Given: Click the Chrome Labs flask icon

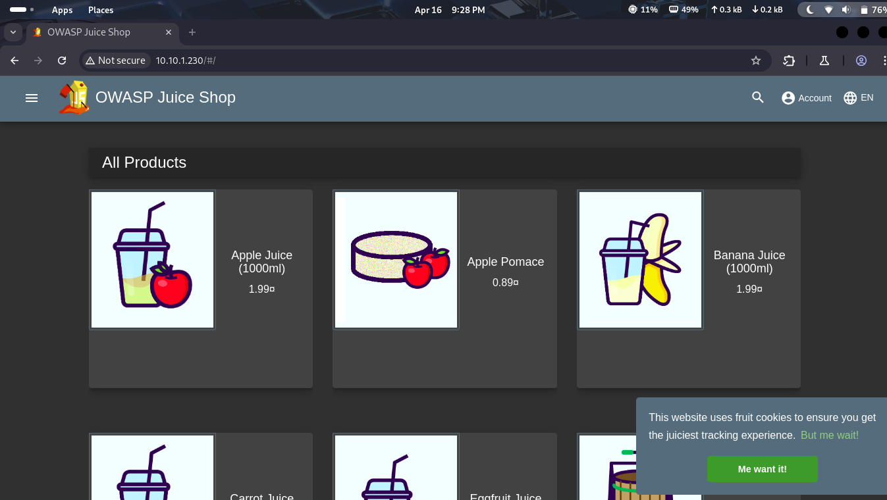Looking at the screenshot, I should click(824, 61).
